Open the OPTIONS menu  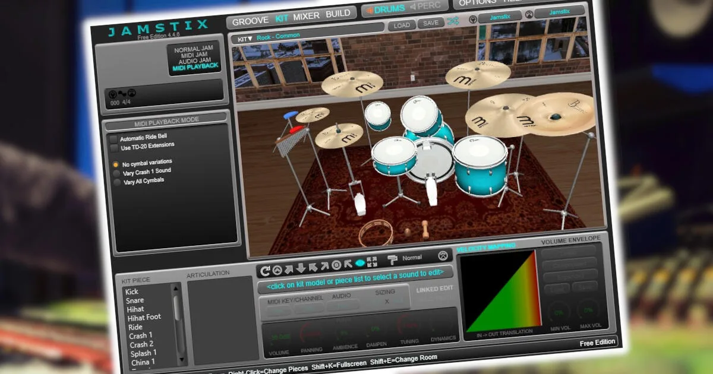click(x=477, y=2)
